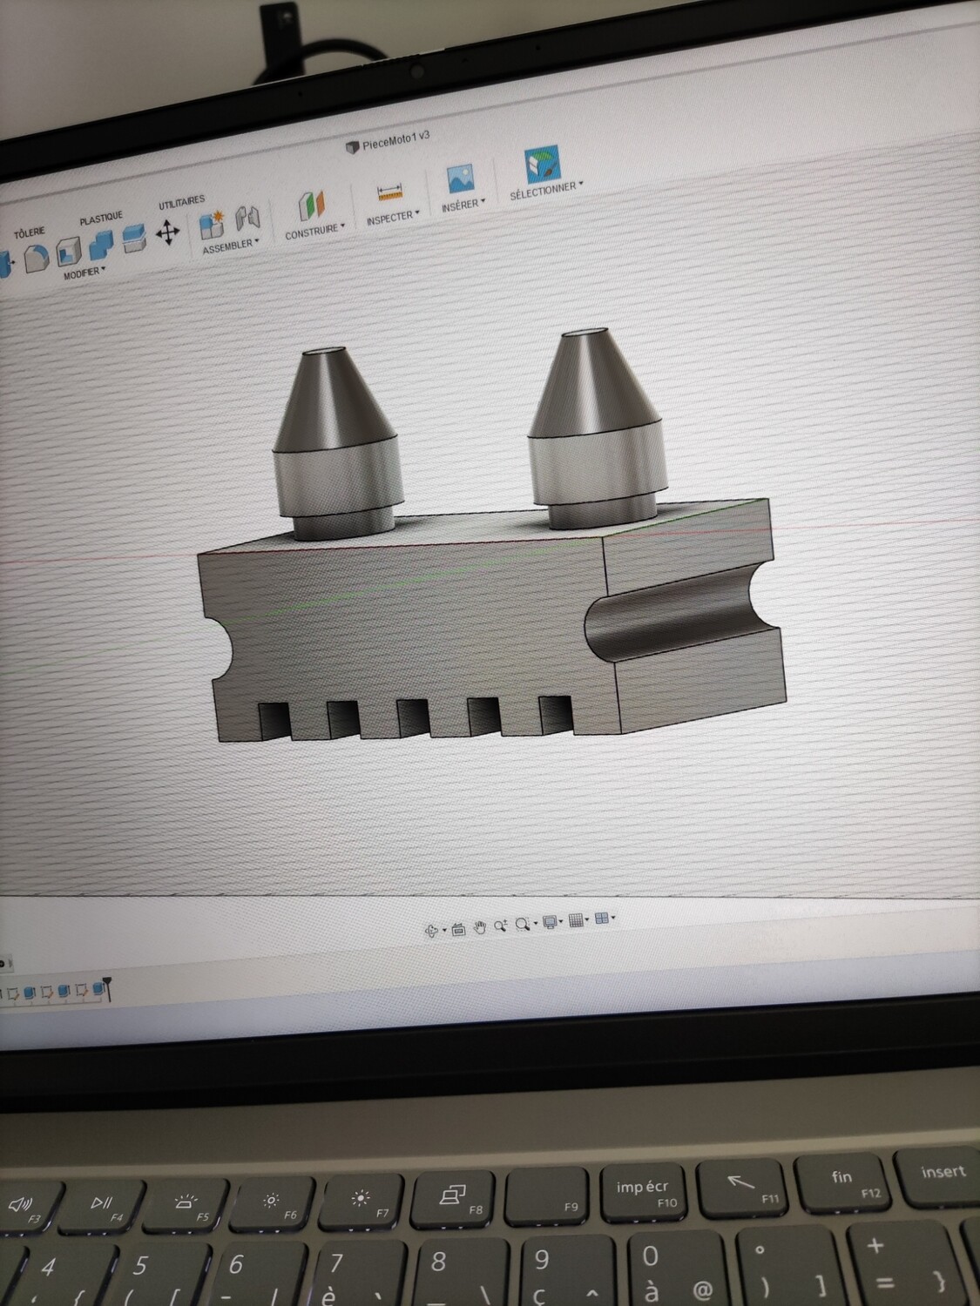Open the Modifier dropdown menu
The height and width of the screenshot is (1306, 980).
click(84, 273)
